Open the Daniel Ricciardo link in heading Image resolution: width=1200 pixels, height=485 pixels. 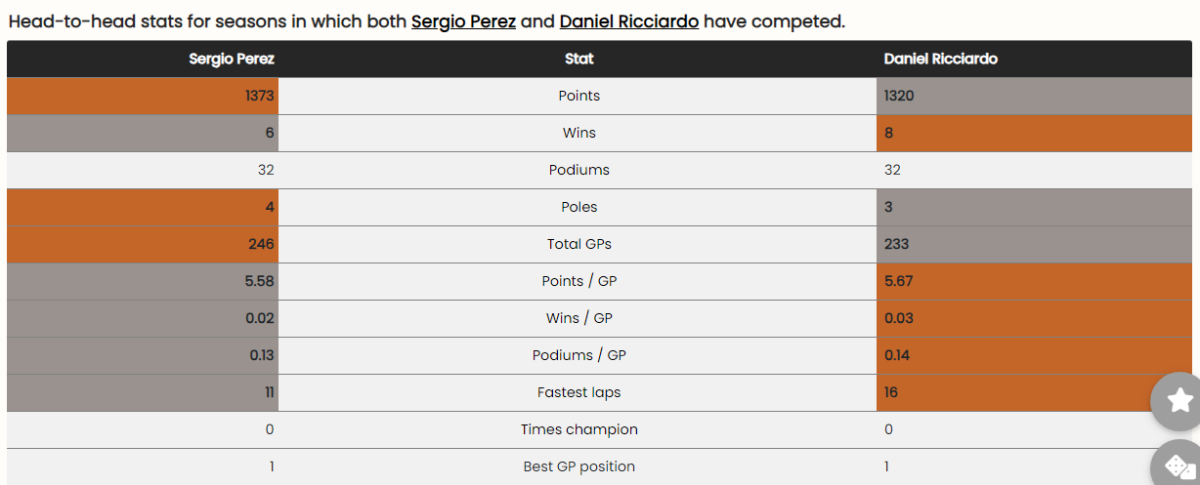(629, 21)
